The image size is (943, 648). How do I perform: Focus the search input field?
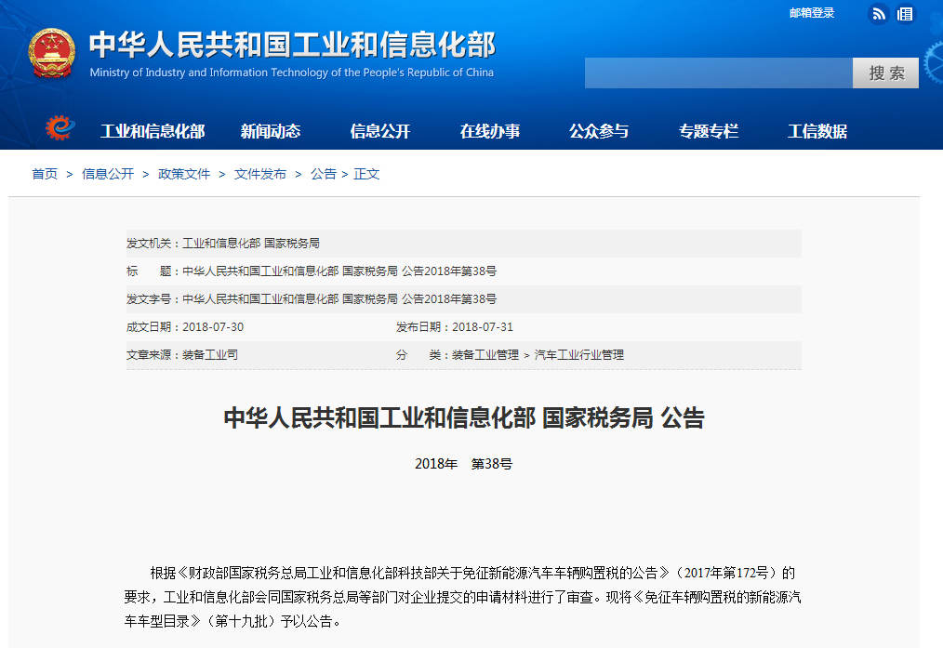(718, 73)
